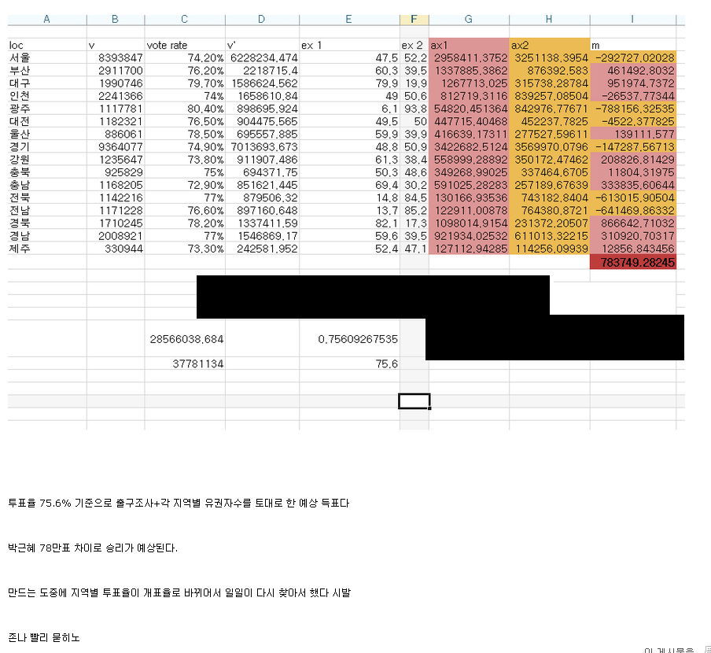The image size is (711, 653).
Task: Click the spreadsheet cell containing only 75.6
Action: 349,363
